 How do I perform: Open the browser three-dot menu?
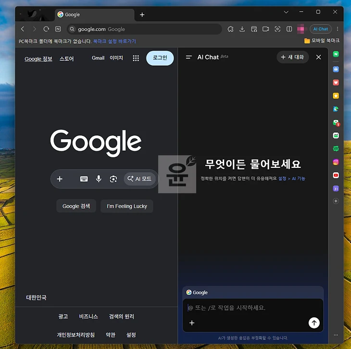pos(338,29)
